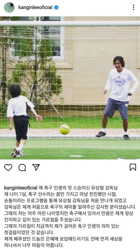
Task: Click the yellow soccer ball in photo
Action: pos(65,129)
